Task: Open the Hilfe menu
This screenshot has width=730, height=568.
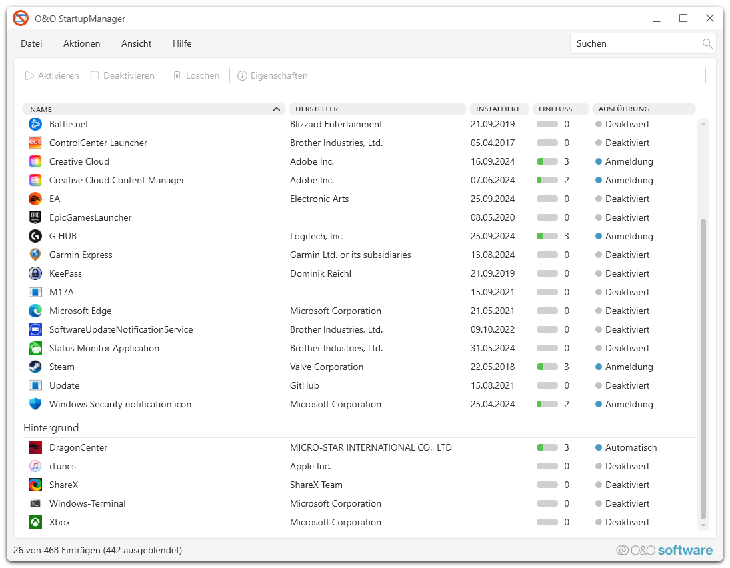Action: tap(182, 43)
